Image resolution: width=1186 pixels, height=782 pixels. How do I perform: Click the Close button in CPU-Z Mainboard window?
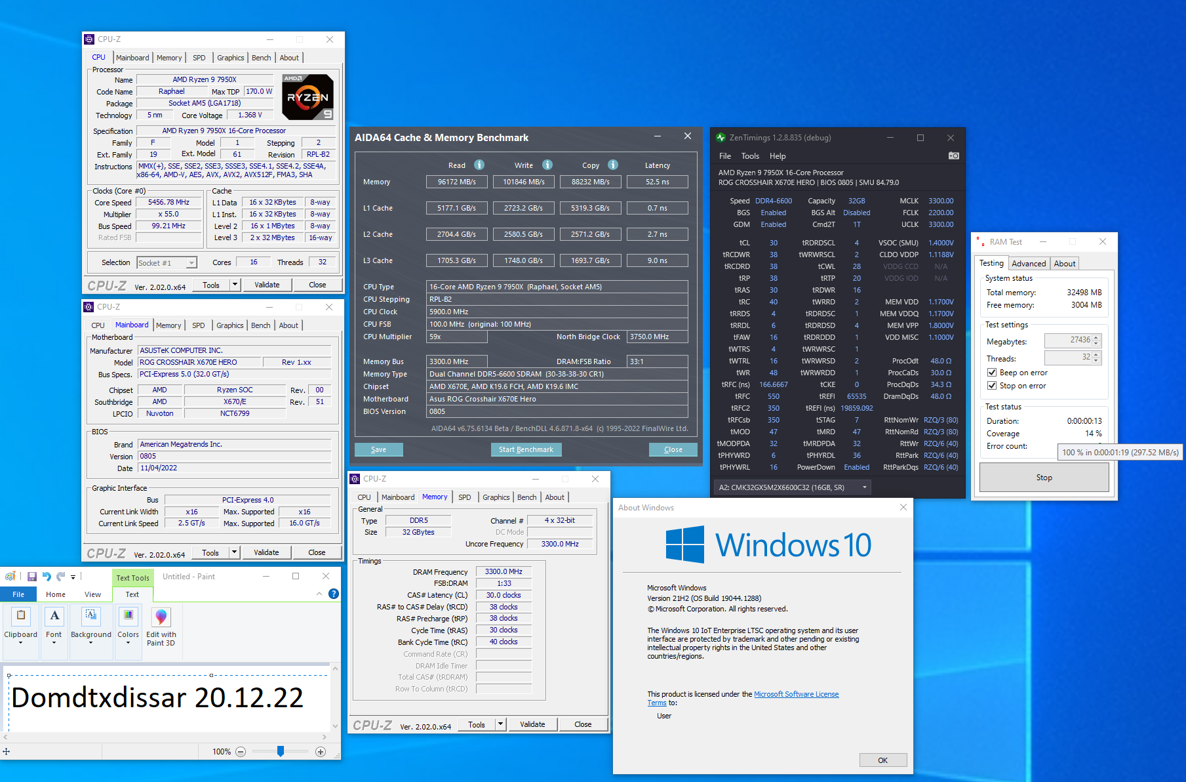coord(317,552)
